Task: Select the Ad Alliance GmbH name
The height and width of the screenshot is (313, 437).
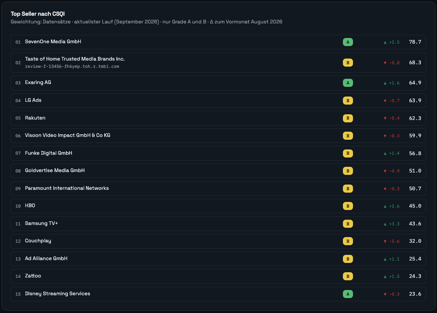Action: pos(46,258)
